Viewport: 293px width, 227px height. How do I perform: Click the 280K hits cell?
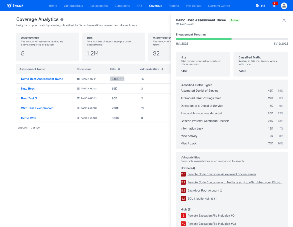(x=115, y=108)
